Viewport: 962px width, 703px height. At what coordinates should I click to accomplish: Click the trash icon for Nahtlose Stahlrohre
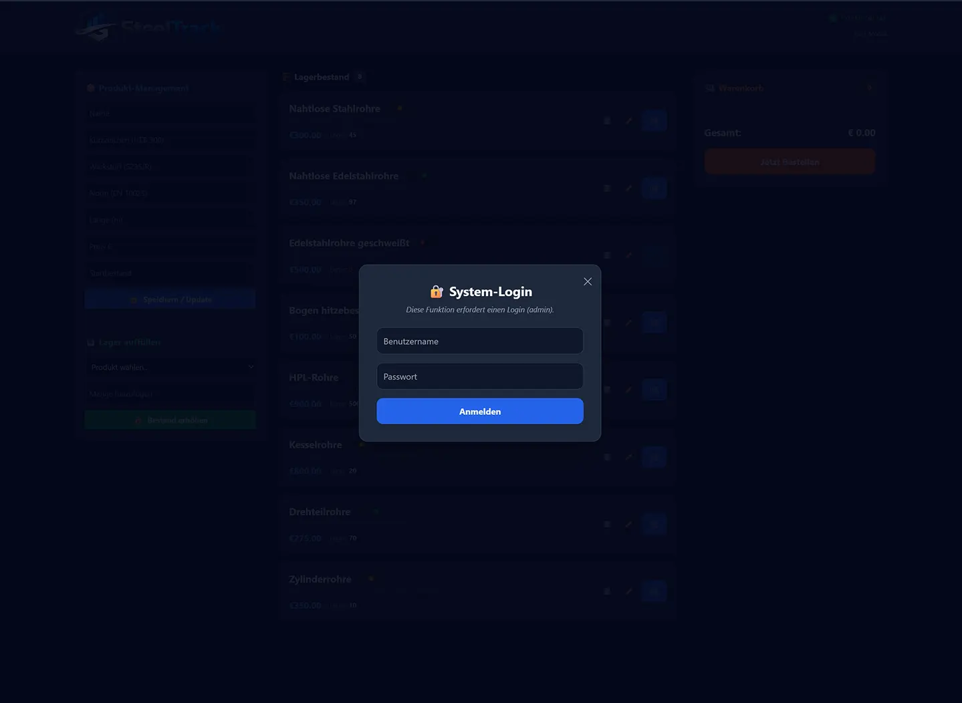coord(606,121)
